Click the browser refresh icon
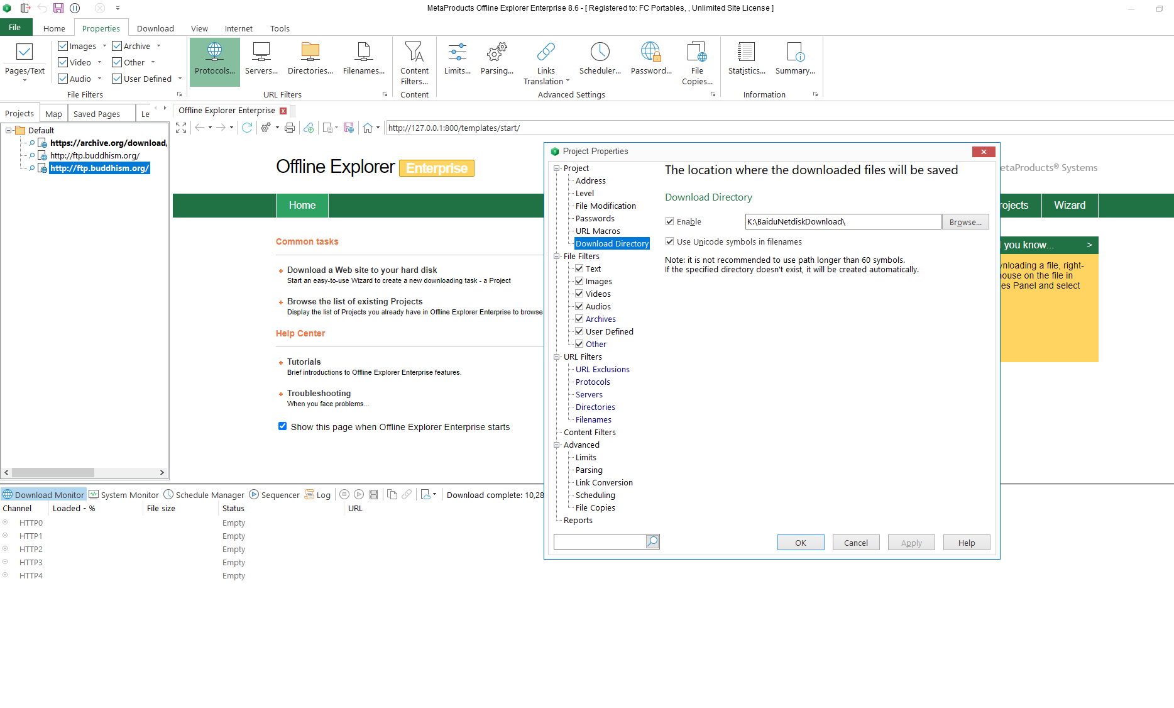Image resolution: width=1174 pixels, height=708 pixels. (x=247, y=128)
